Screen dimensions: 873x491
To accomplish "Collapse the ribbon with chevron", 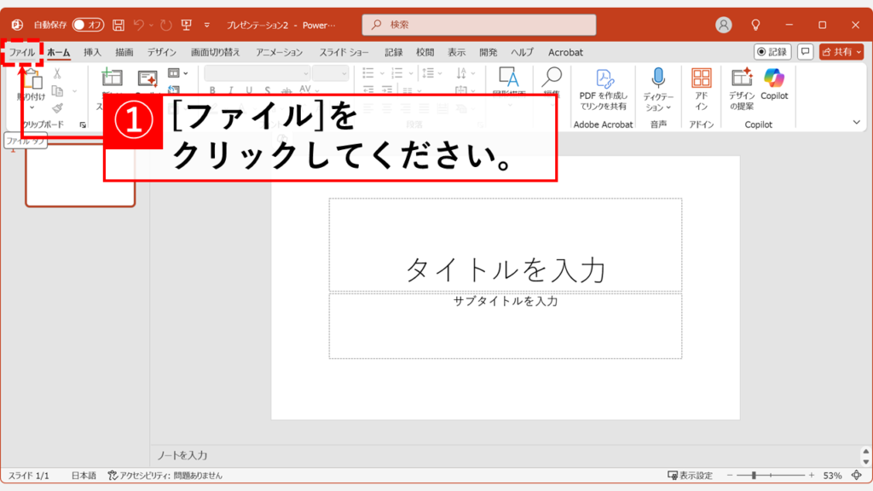I will (856, 122).
